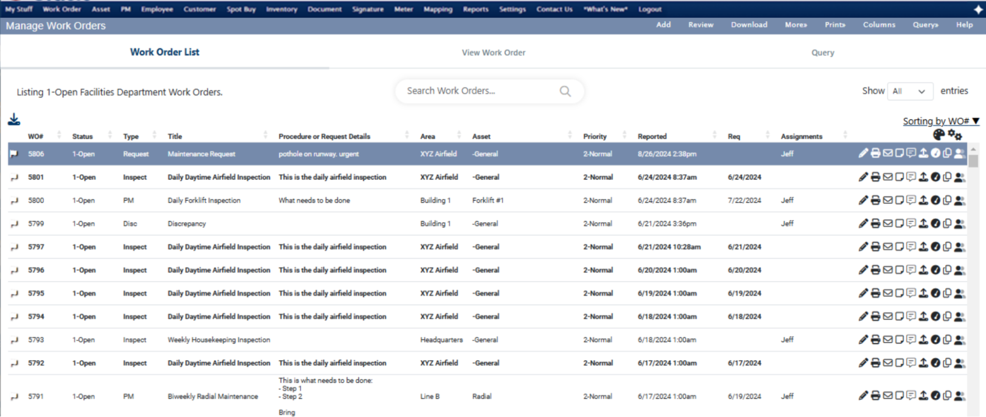Screen dimensions: 986x417
Task: Edit work order 5792 with pencil icon
Action: [x=863, y=363]
